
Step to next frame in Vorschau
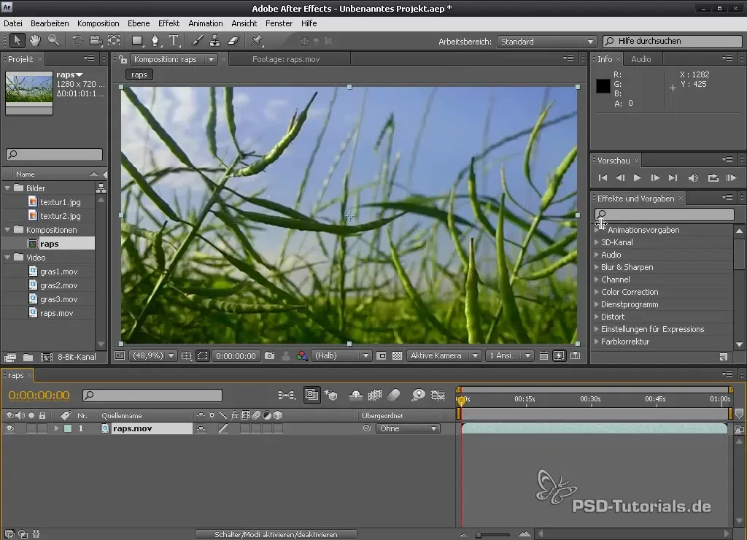click(x=655, y=178)
